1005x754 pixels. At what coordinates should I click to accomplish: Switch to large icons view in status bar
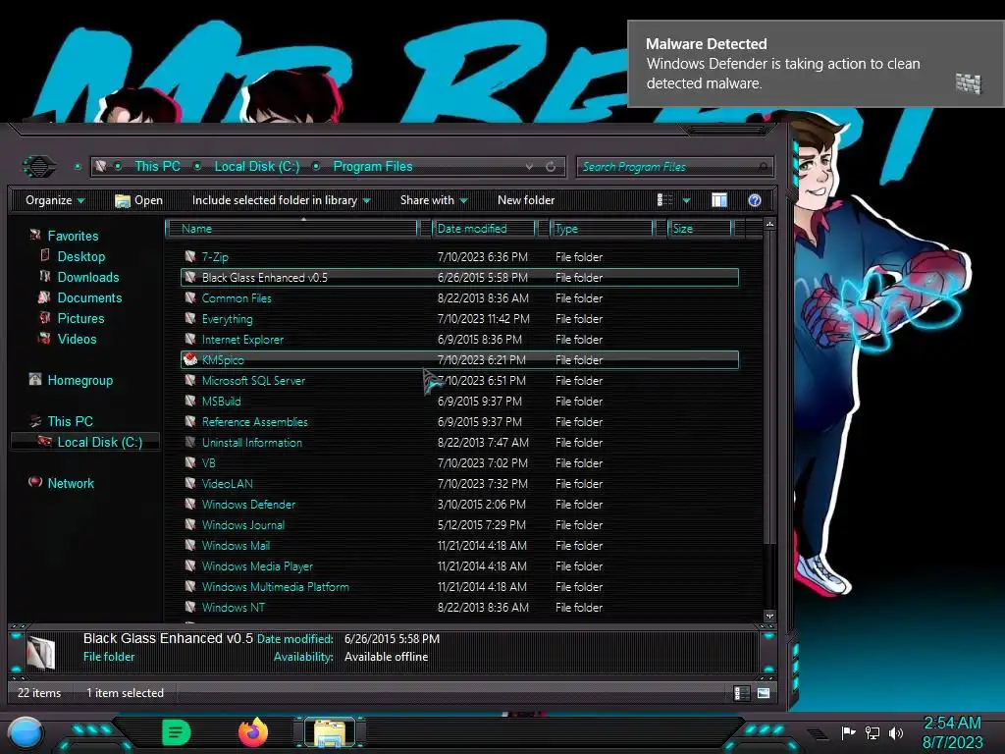point(763,693)
